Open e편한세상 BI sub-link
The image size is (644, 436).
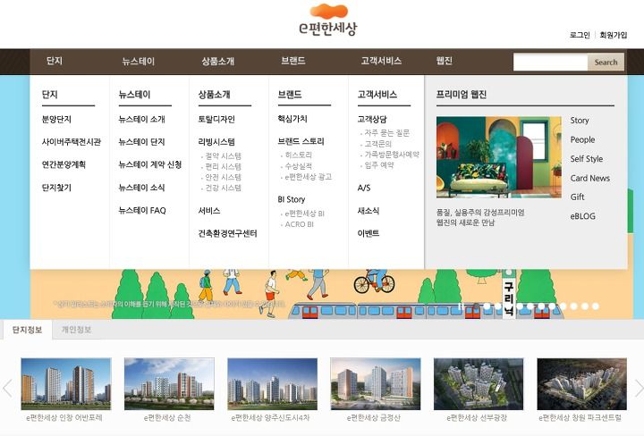point(305,214)
